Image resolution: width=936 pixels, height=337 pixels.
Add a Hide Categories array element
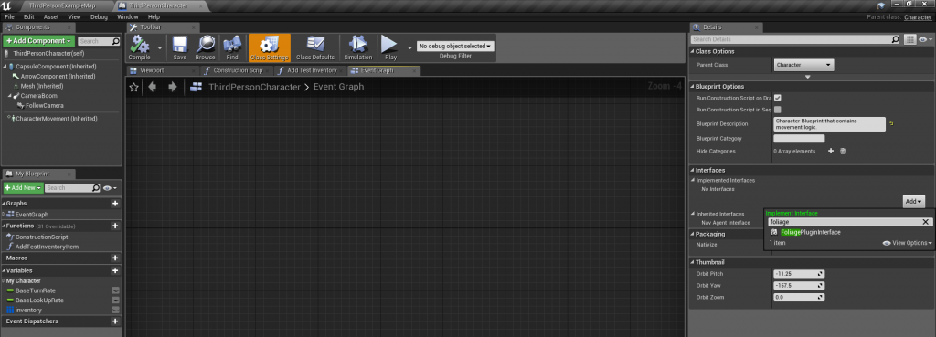click(830, 152)
